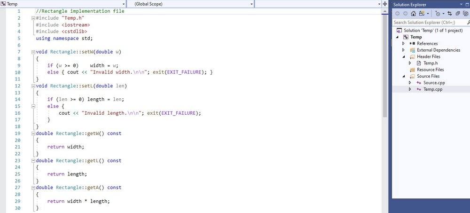This screenshot has height=213, width=470.
Task: Select Solution 'Temp' (1 of 1 project)
Action: pyautogui.click(x=433, y=31)
